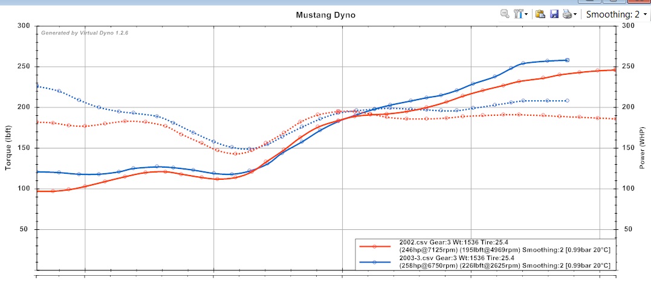Save the graph with the floppy disk icon

554,14
